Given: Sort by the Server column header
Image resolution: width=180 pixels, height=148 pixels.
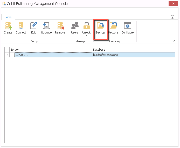Looking at the screenshot, I should pos(51,50).
